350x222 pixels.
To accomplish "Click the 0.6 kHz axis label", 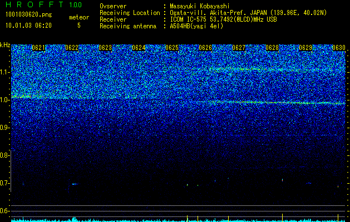I will pos(5,211).
